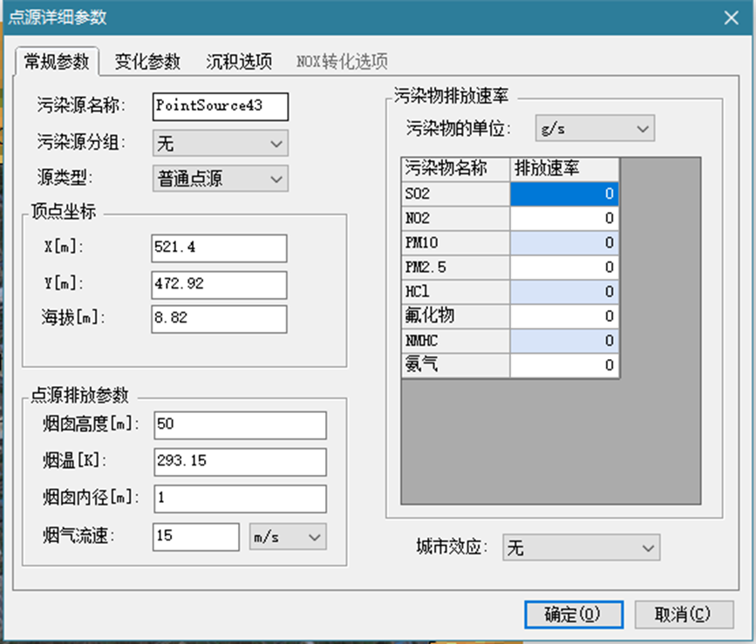Select the 常规参数 tab
756x644 pixels.
click(x=57, y=62)
